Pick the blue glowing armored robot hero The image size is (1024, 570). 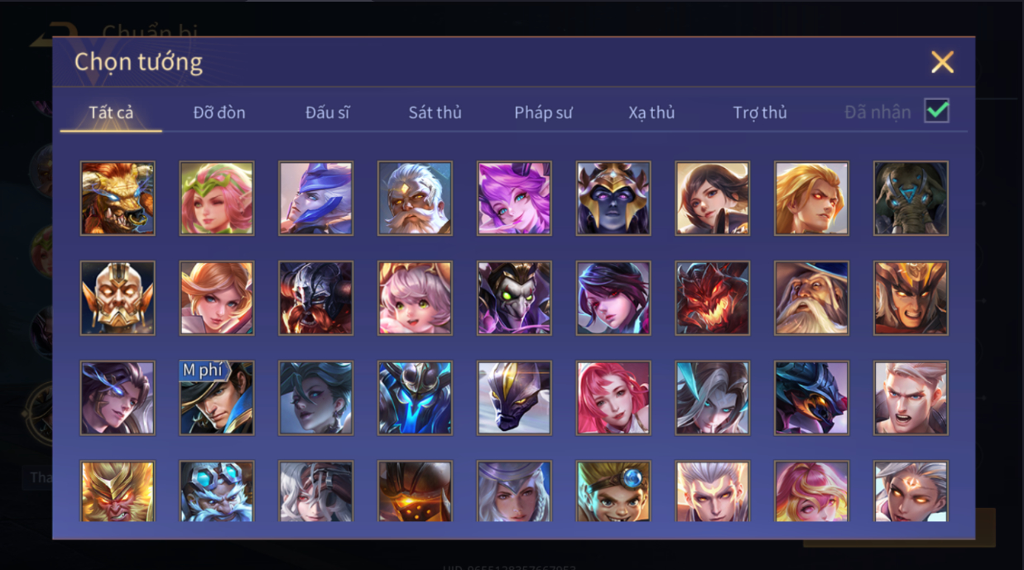415,398
